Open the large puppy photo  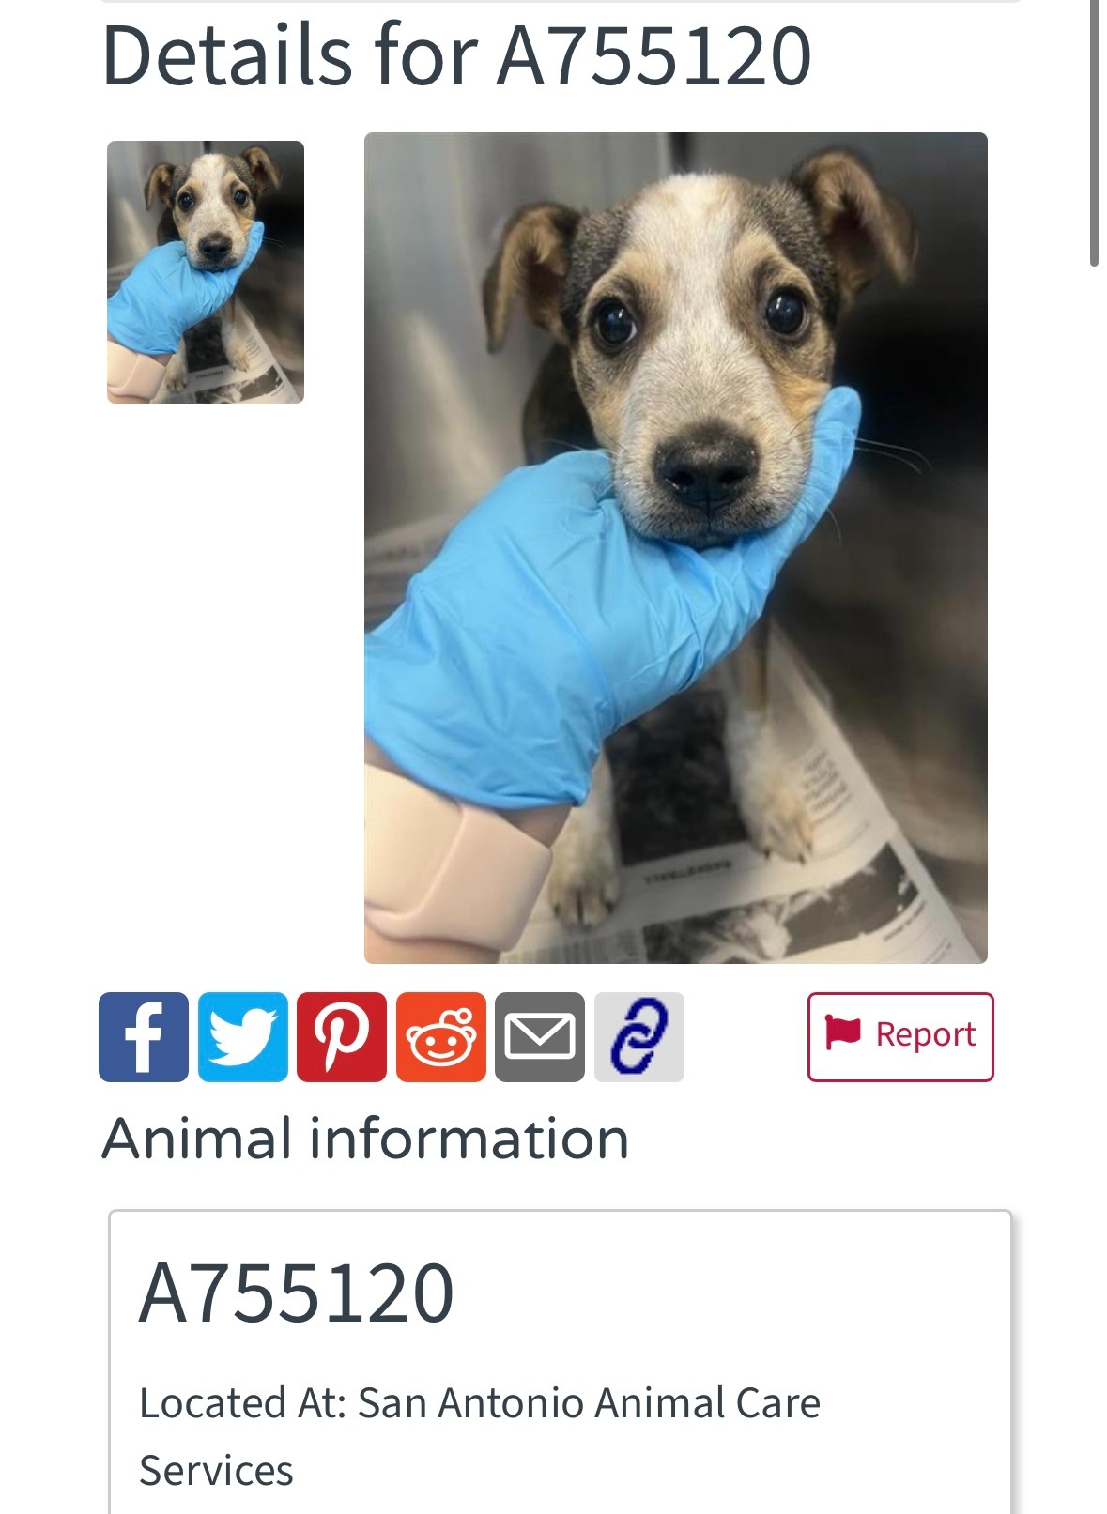click(x=676, y=548)
